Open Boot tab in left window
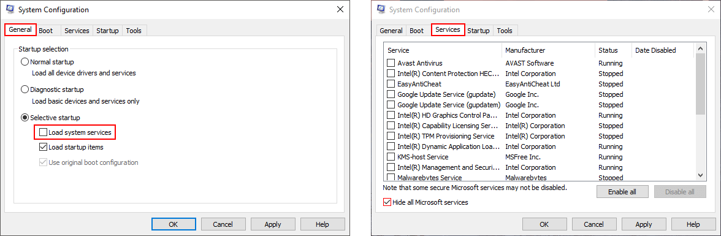The width and height of the screenshot is (721, 236). tap(46, 31)
